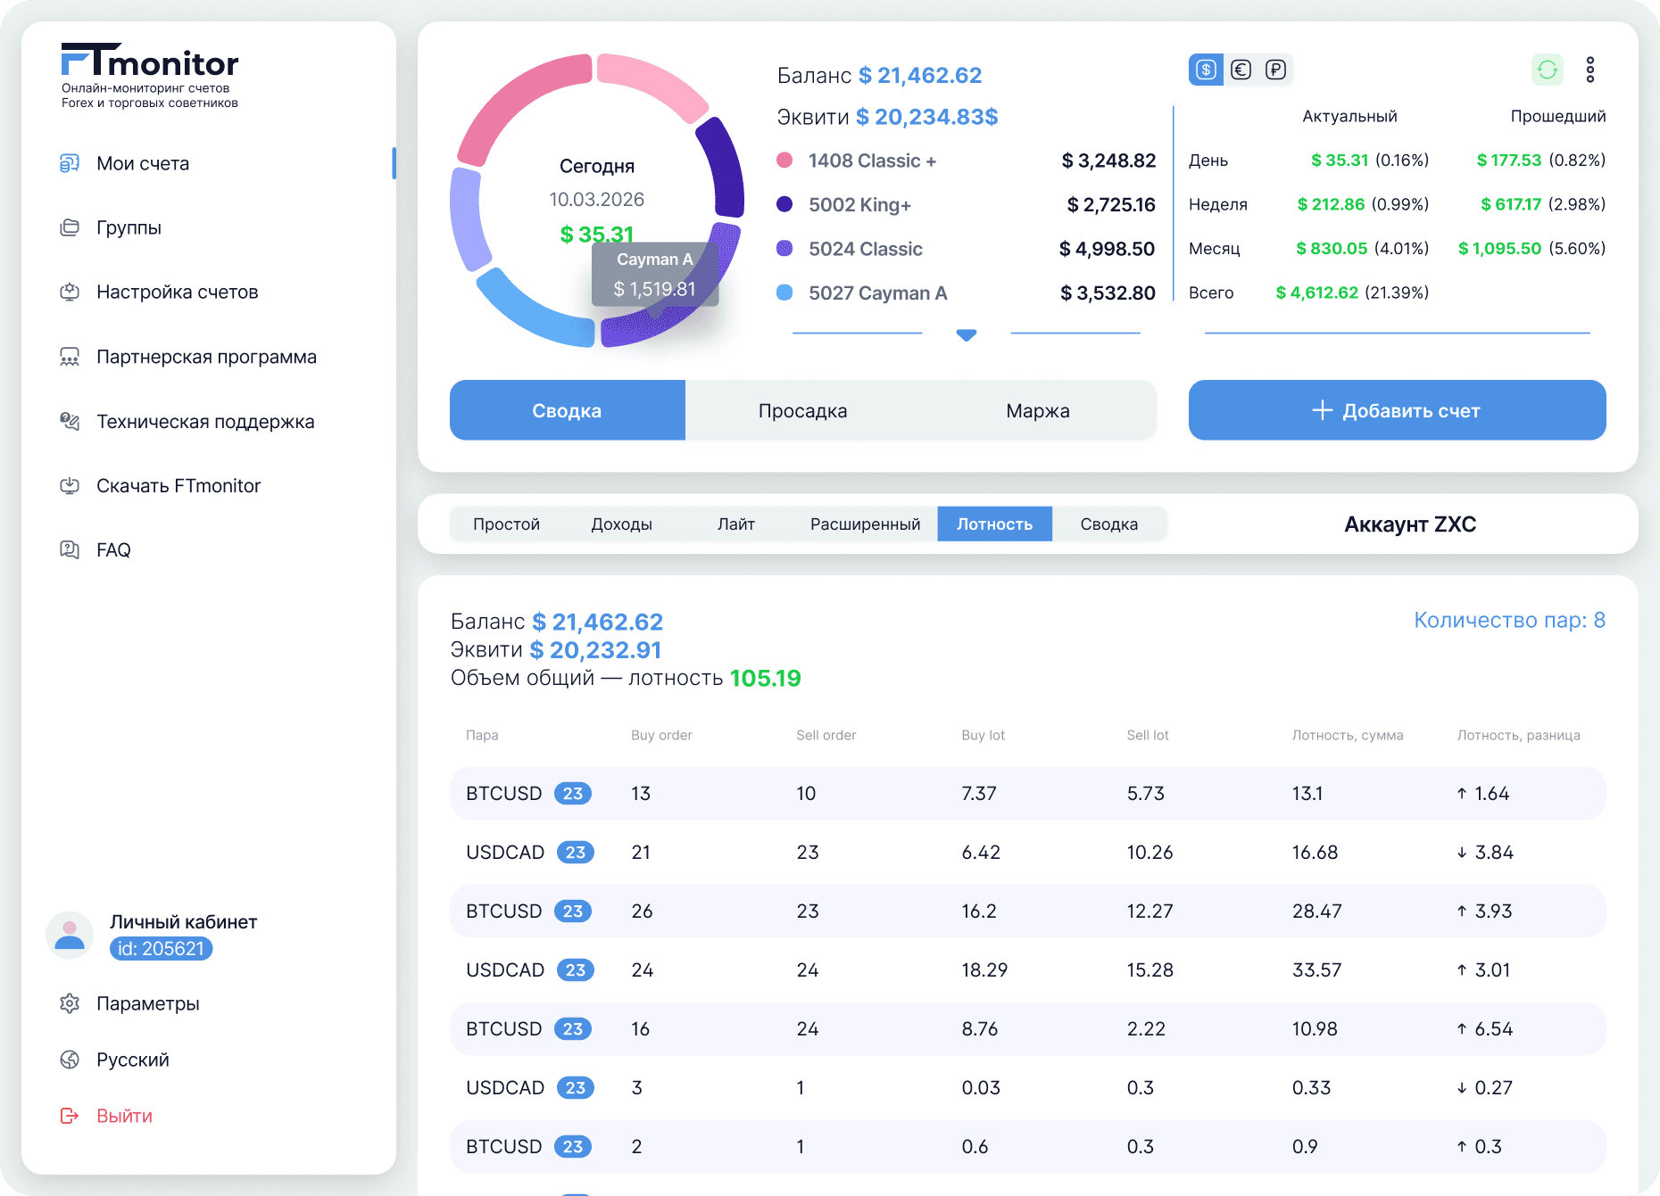
Task: Select the Расширенный view tab
Action: pyautogui.click(x=865, y=524)
